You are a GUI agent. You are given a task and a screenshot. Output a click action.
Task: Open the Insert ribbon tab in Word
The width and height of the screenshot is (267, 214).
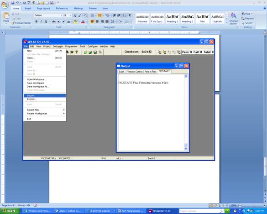click(x=27, y=8)
